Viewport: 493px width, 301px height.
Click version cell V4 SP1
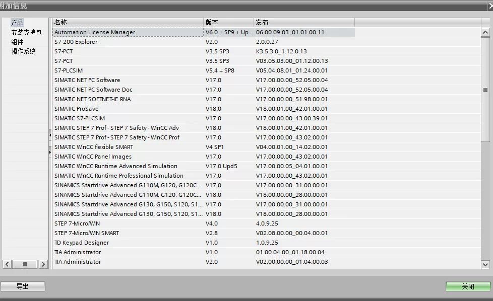(215, 147)
